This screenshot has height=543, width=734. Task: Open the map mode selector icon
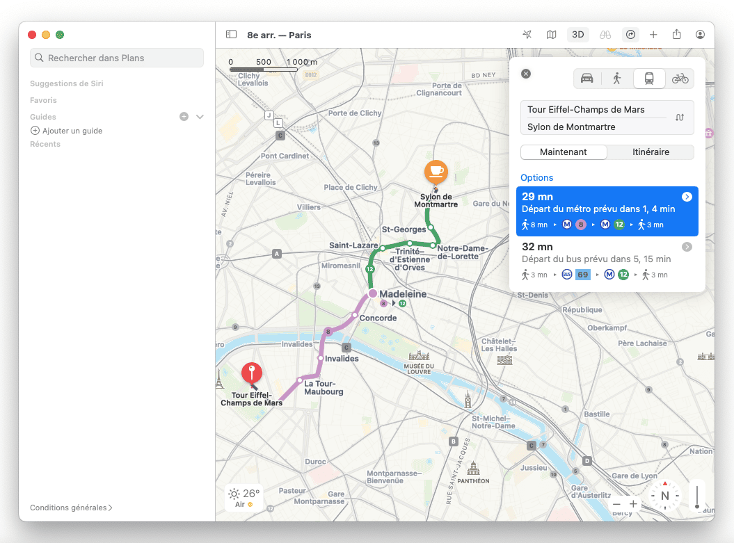(552, 35)
